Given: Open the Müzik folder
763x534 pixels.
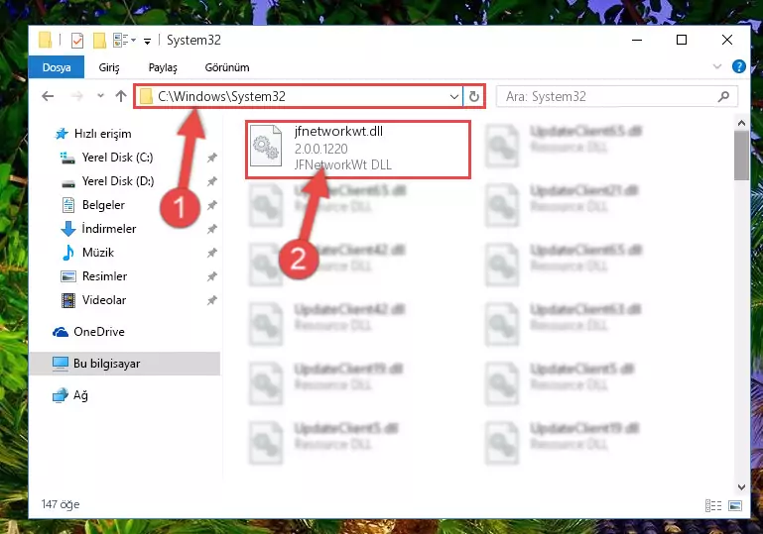Looking at the screenshot, I should (x=98, y=253).
